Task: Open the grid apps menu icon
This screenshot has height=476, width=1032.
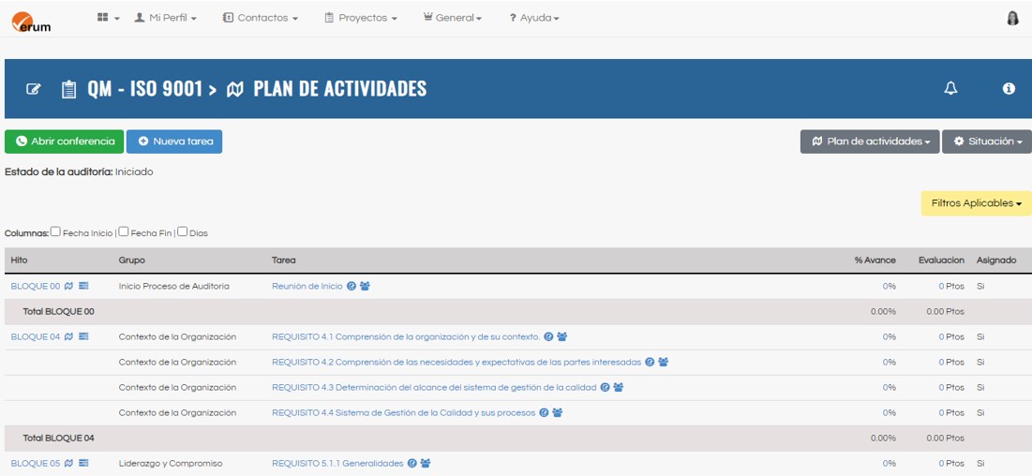Action: (x=108, y=18)
